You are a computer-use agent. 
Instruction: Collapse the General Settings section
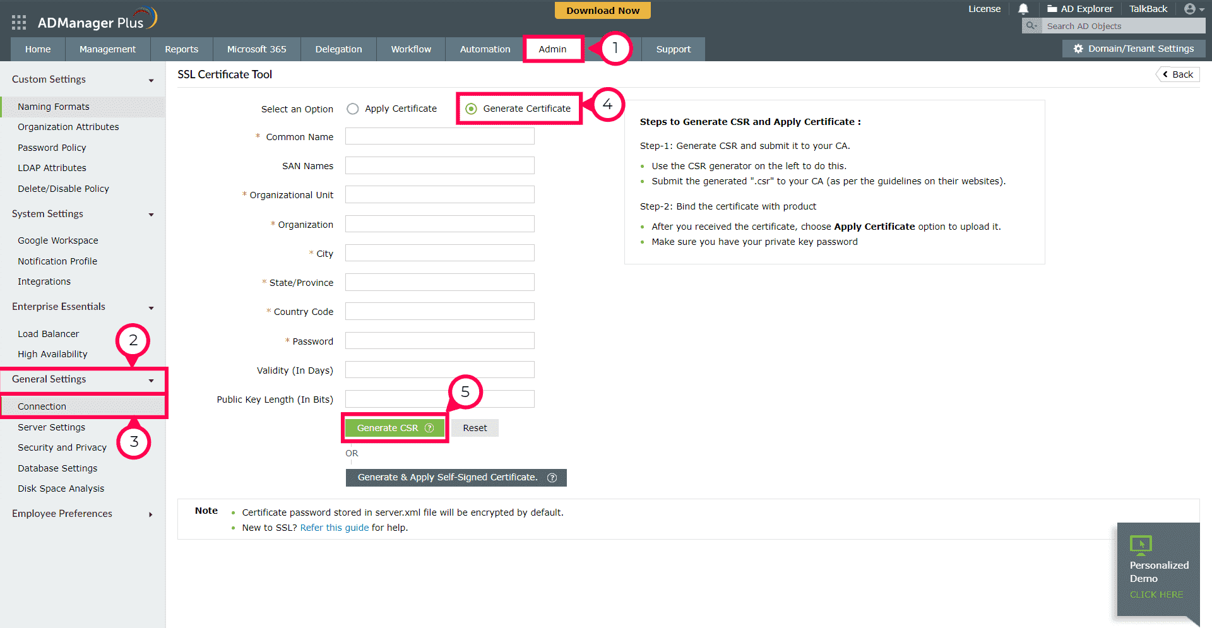pyautogui.click(x=151, y=381)
